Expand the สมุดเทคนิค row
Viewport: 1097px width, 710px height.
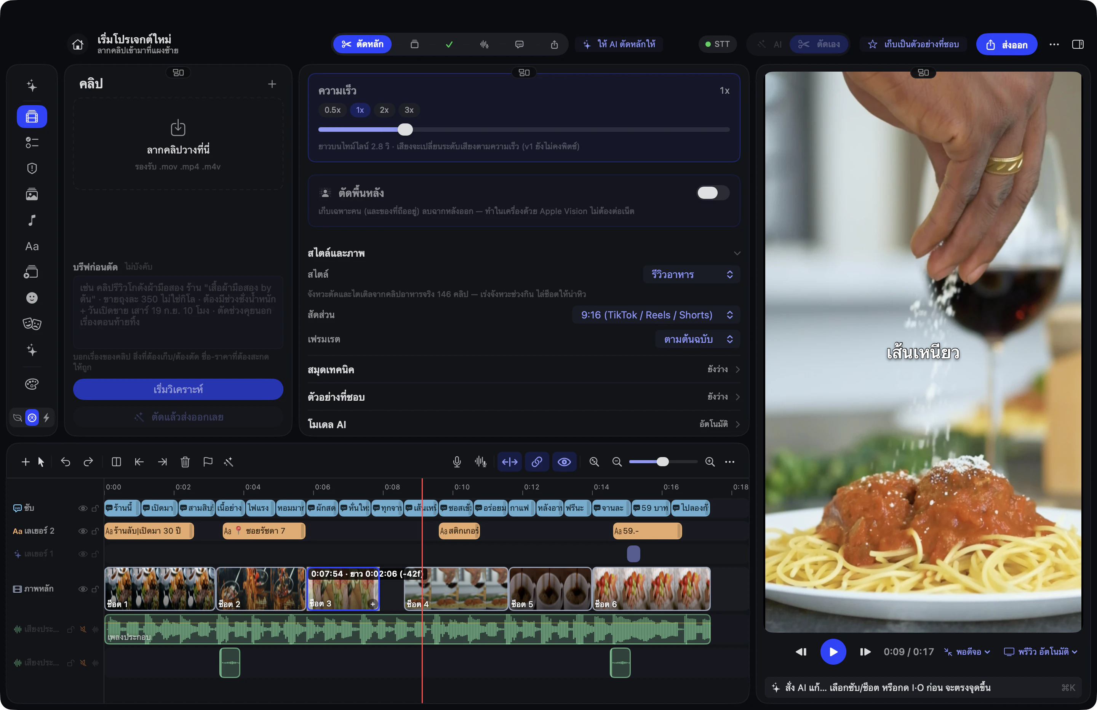tap(524, 369)
